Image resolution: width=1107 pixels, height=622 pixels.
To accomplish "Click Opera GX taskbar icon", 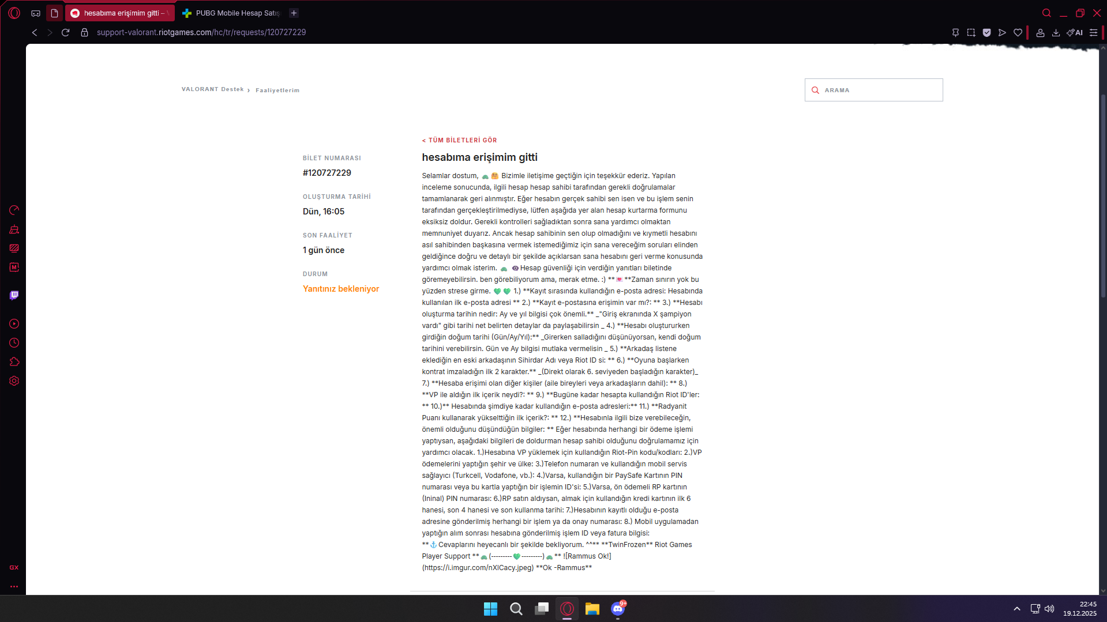I will pyautogui.click(x=567, y=609).
